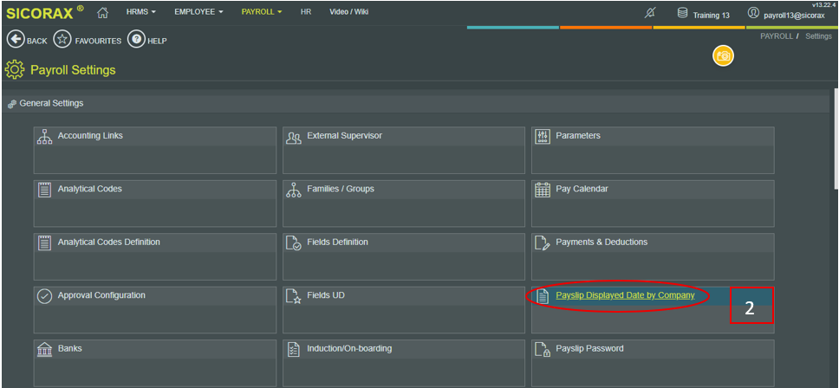Viewport: 839px width, 388px height.
Task: Click the Accounting Links hierarchy icon
Action: tap(45, 137)
